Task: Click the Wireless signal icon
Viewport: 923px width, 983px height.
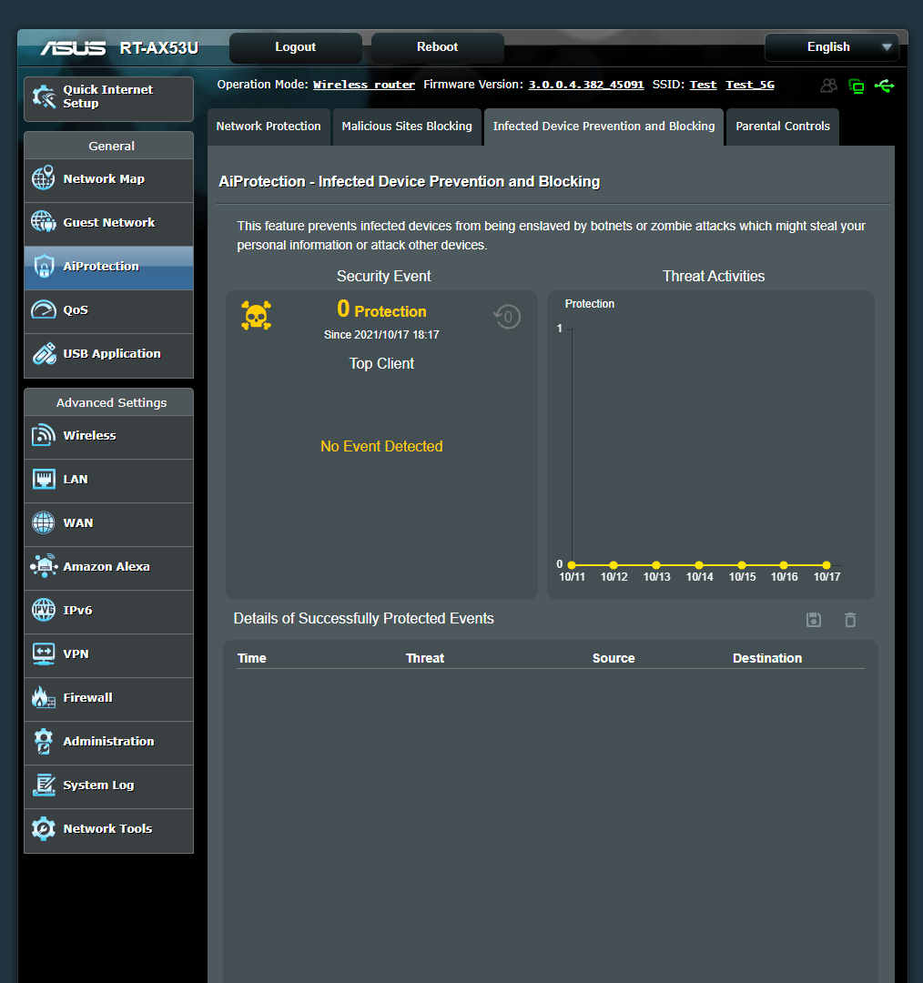Action: tap(44, 435)
